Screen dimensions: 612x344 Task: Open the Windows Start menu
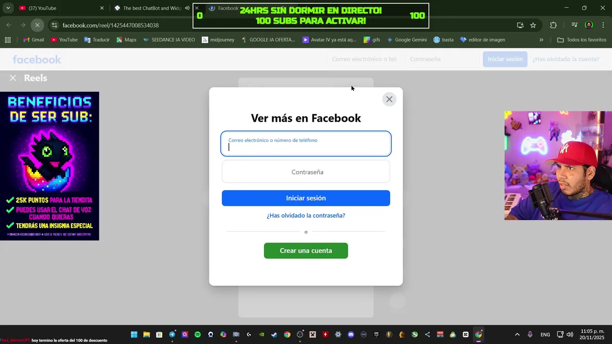click(x=134, y=334)
